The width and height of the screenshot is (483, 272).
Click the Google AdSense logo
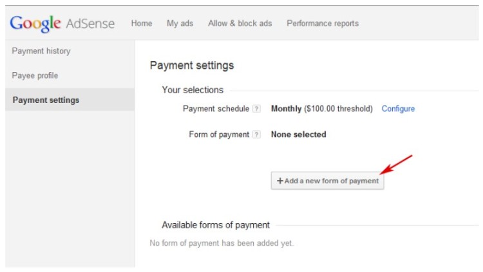tap(62, 23)
